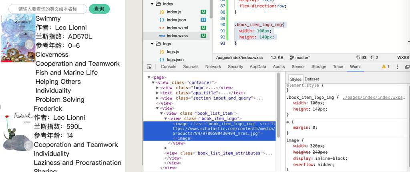The image size is (410, 172).
Task: Click the U git badge beside index.json
Action: [203, 20]
